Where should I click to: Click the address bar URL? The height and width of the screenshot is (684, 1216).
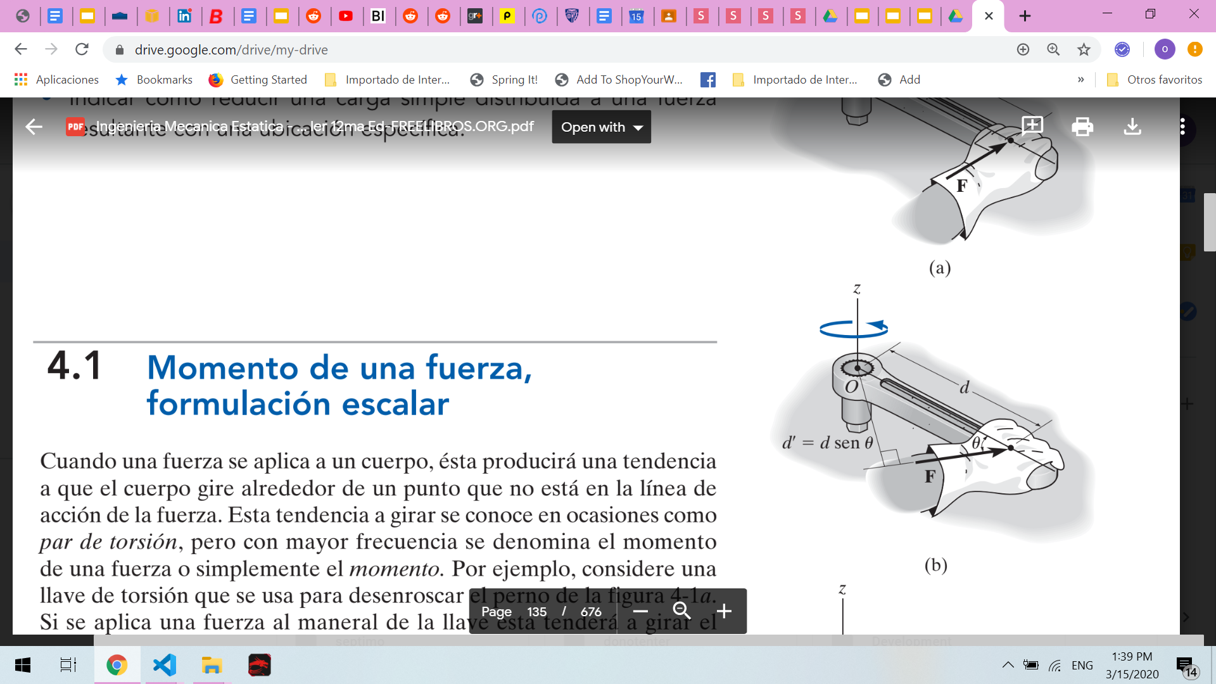coord(231,49)
